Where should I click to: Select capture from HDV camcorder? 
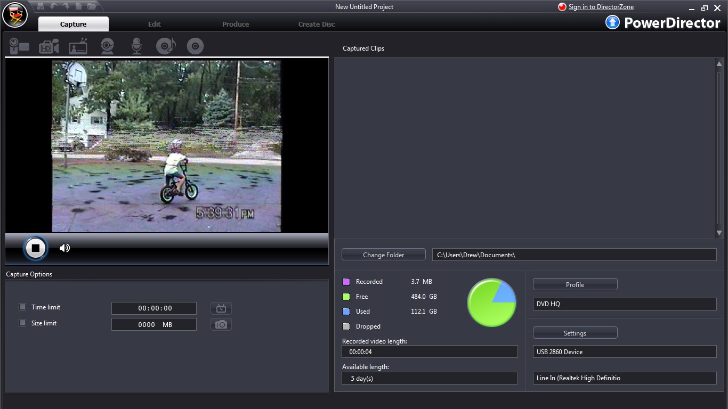pos(49,46)
